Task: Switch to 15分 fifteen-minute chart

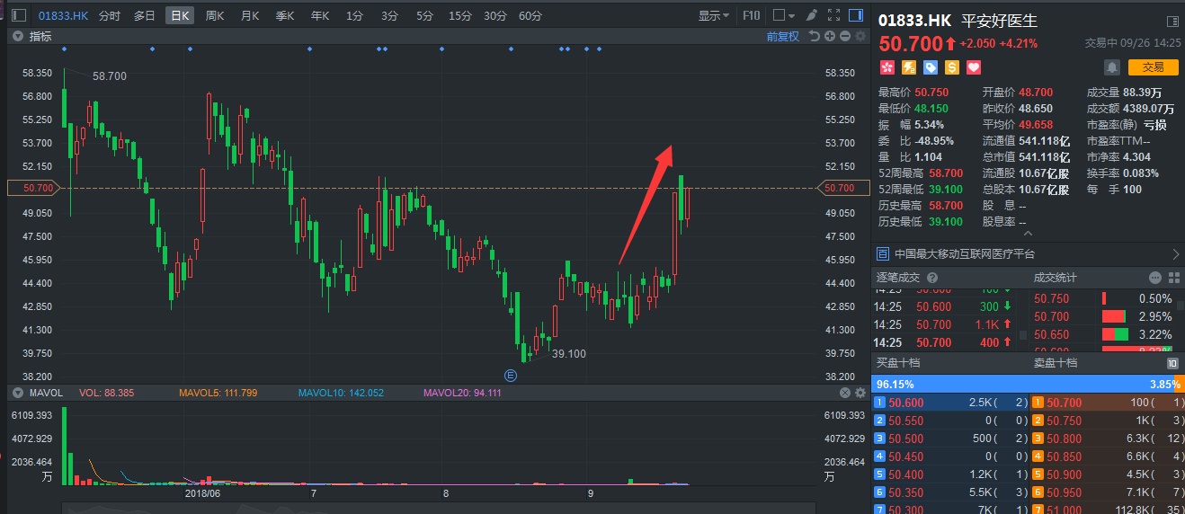Action: 459,15
